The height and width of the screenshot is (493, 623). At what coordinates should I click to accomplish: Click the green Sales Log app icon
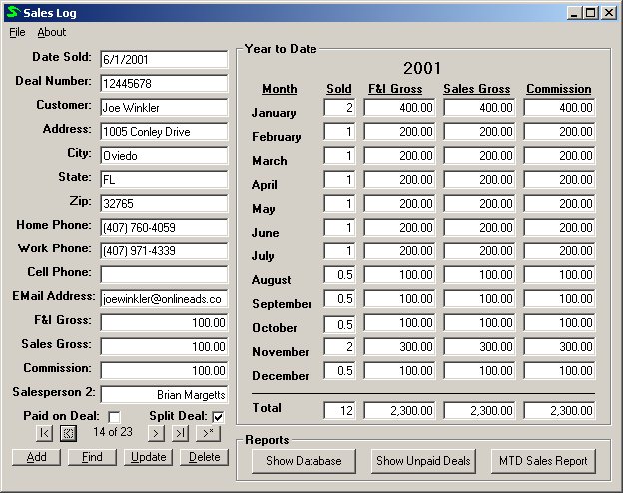click(x=13, y=12)
